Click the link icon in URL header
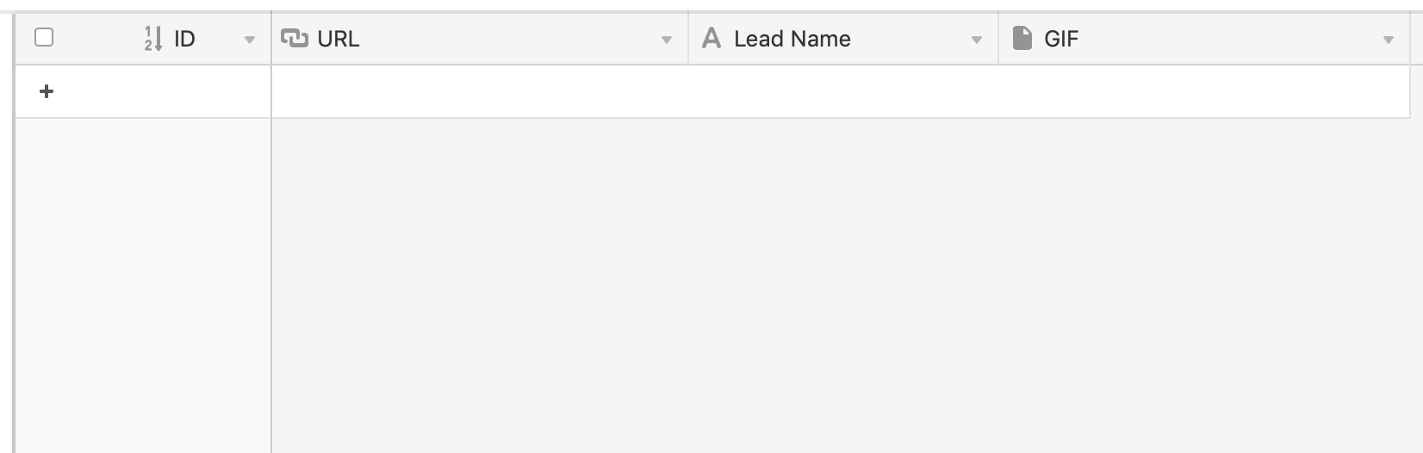The height and width of the screenshot is (453, 1423). coord(295,38)
